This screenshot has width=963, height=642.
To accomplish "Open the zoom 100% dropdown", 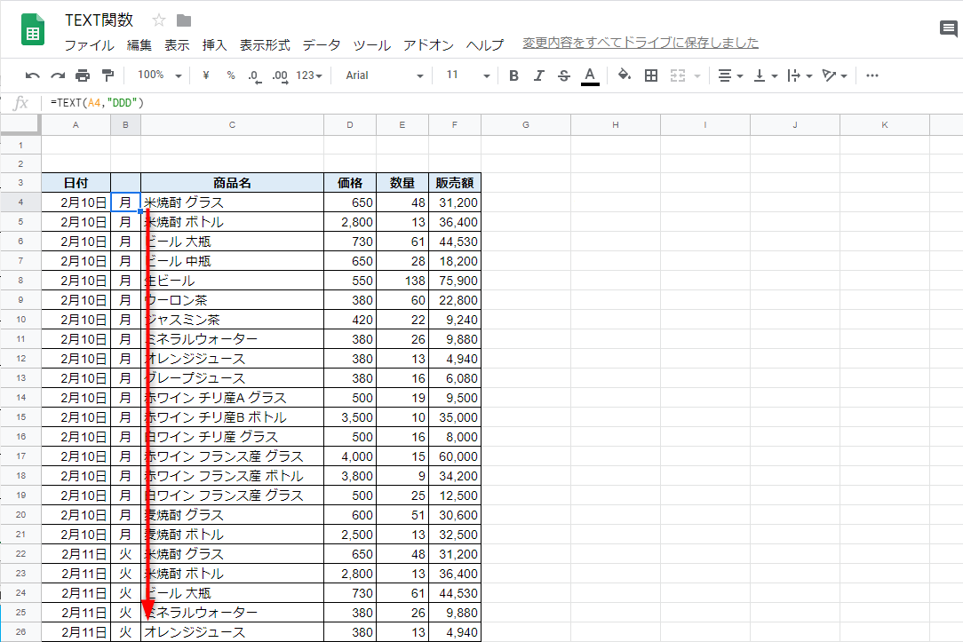I will pyautogui.click(x=160, y=75).
